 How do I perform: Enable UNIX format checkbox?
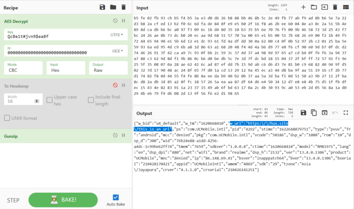(x=7, y=118)
